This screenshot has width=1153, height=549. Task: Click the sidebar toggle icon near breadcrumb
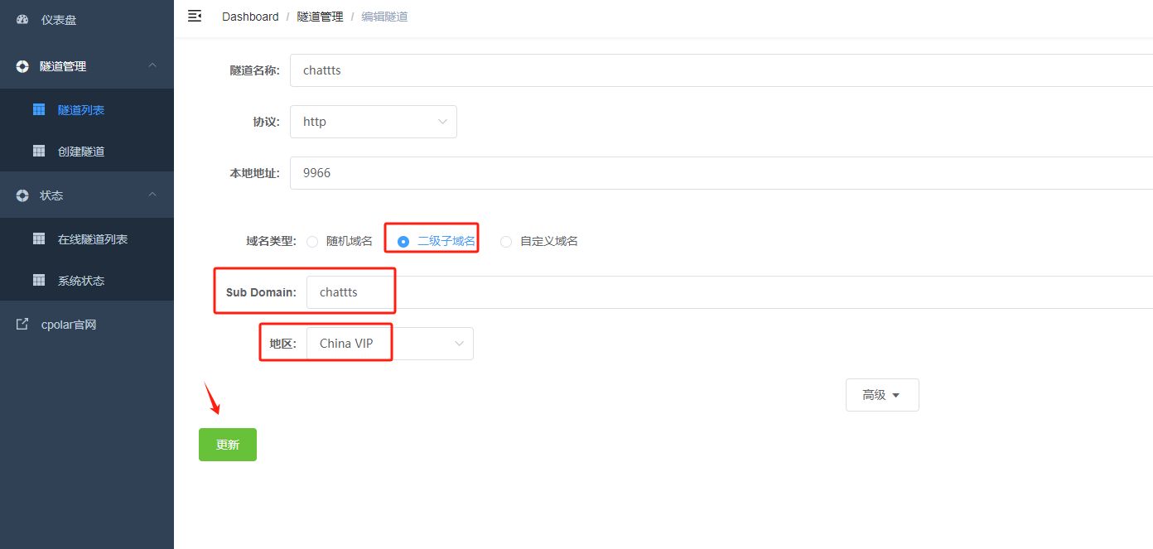click(x=194, y=16)
